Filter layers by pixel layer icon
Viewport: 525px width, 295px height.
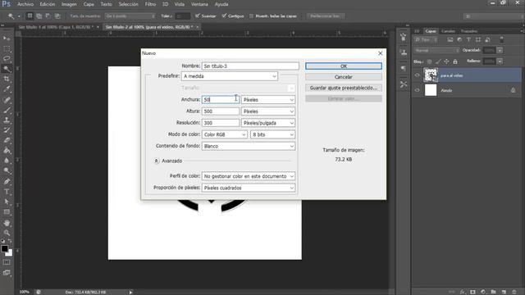pos(450,40)
